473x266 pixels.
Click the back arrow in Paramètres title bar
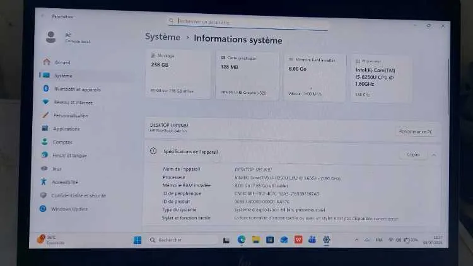[42, 16]
